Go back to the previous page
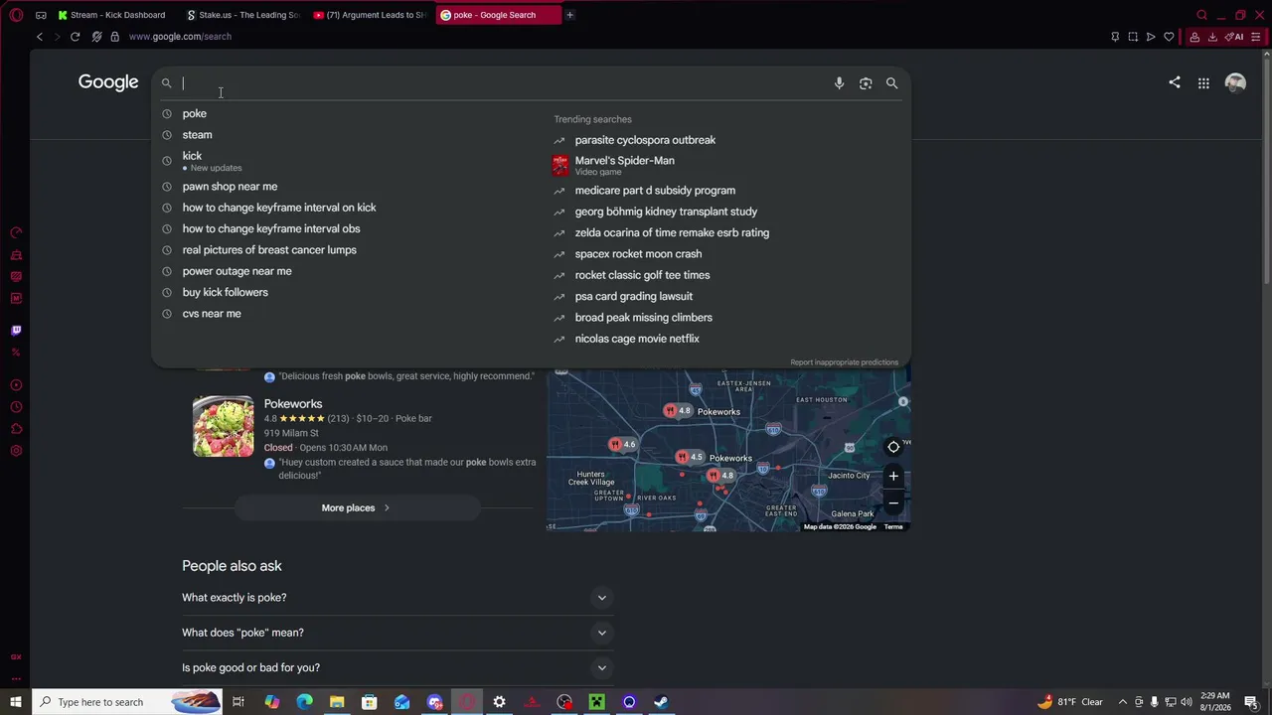Viewport: 1272px width, 715px height. coord(40,37)
